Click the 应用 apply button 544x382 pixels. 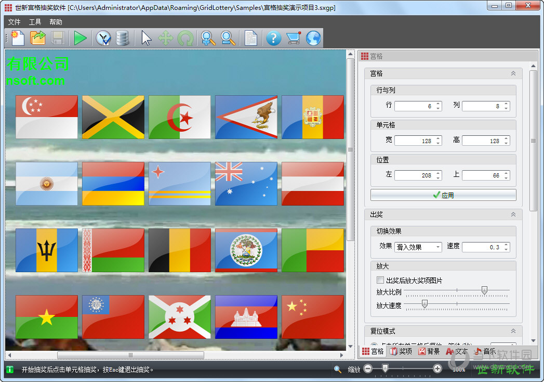(443, 195)
